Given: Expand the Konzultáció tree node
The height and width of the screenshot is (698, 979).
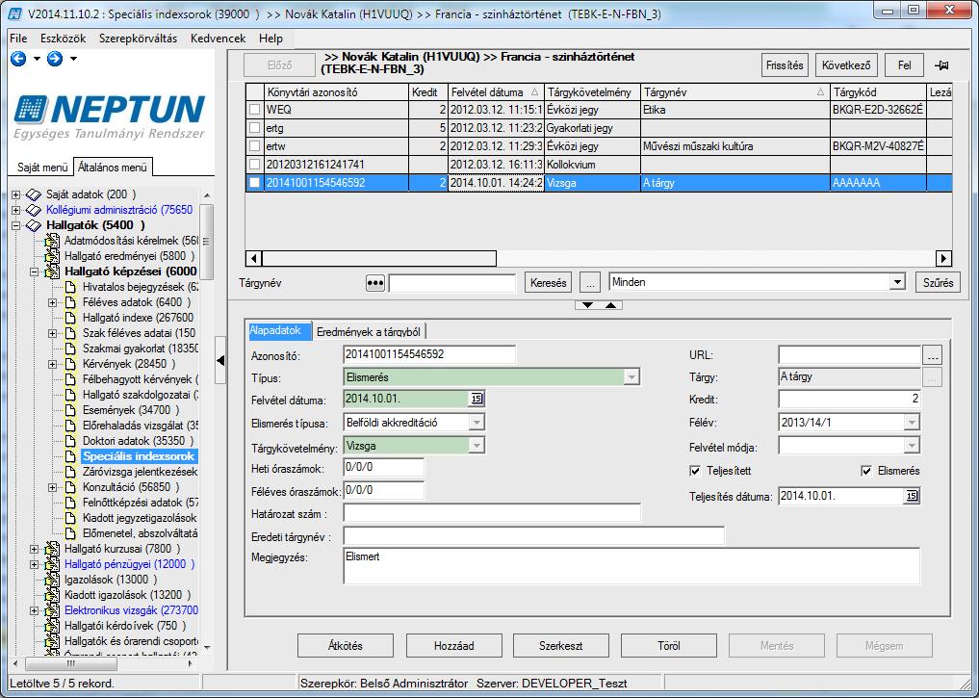Looking at the screenshot, I should tap(52, 487).
